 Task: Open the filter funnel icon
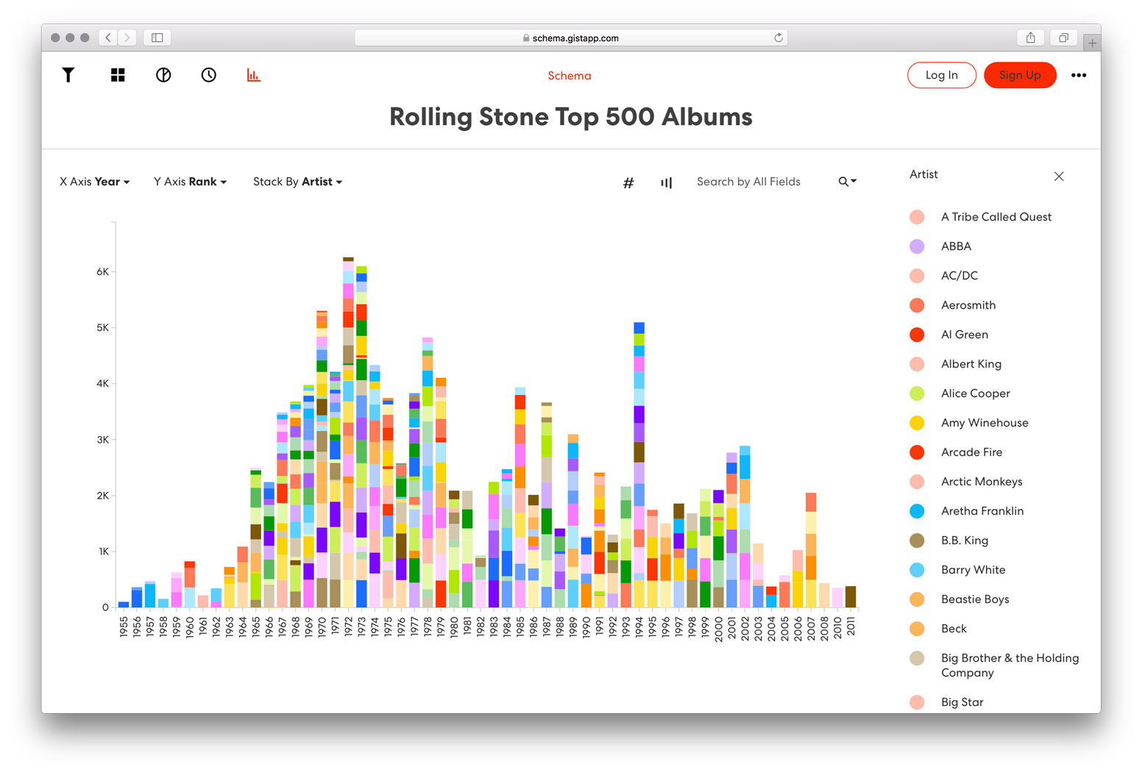pyautogui.click(x=68, y=75)
